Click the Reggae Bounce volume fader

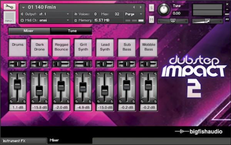coord(61,86)
